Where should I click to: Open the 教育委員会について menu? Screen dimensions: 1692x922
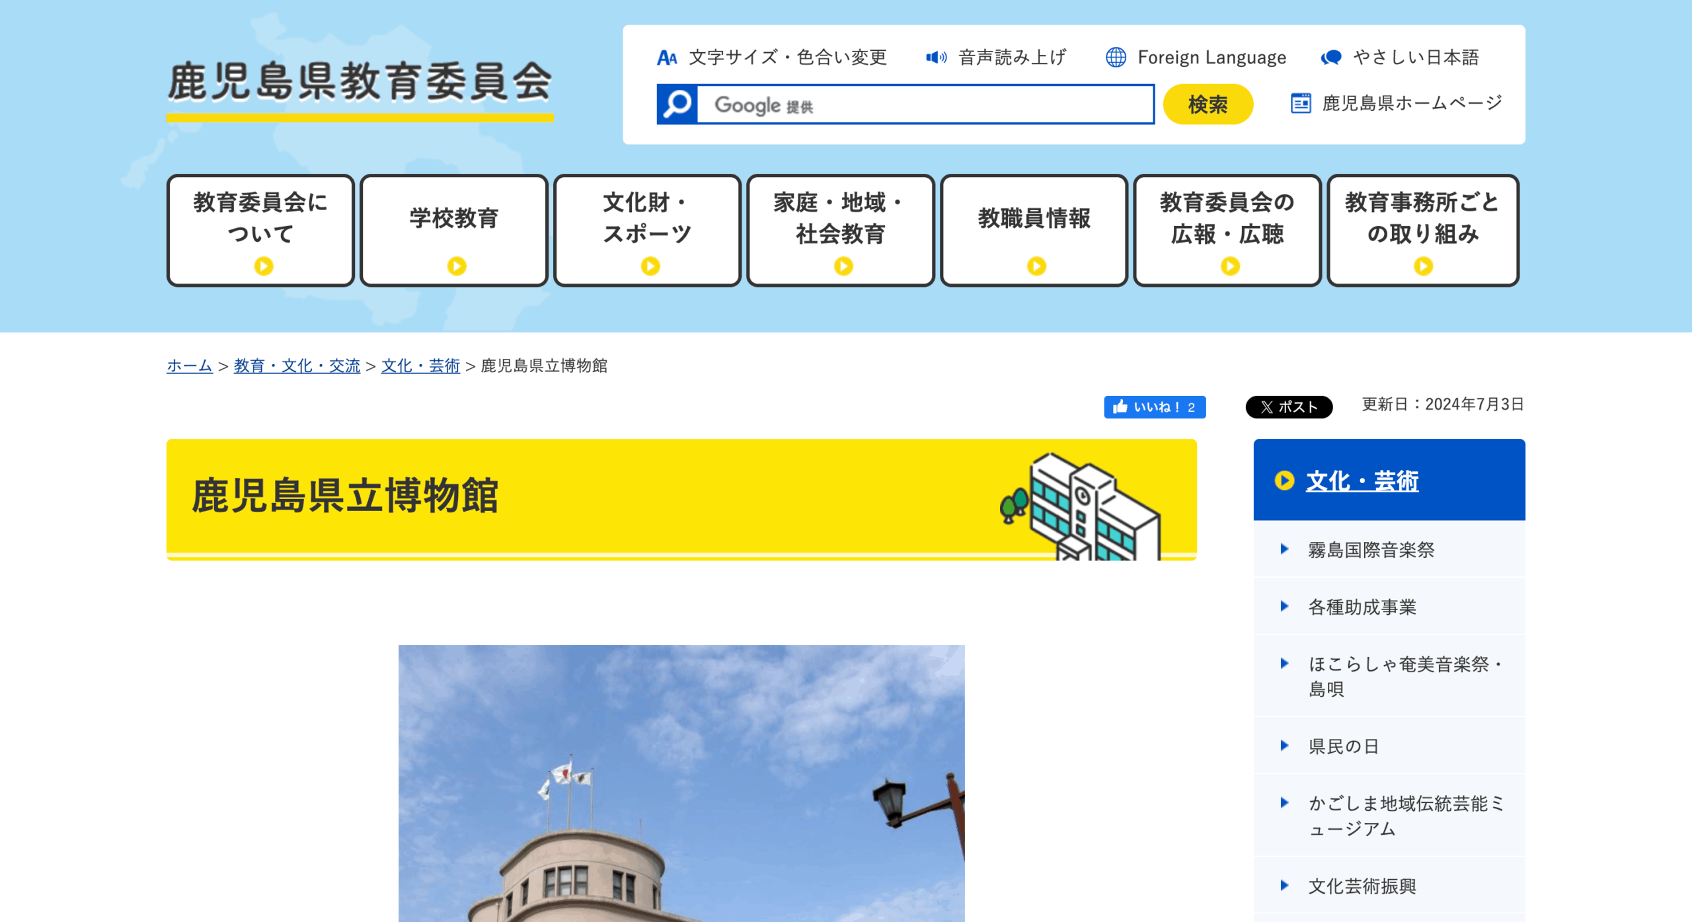point(260,231)
